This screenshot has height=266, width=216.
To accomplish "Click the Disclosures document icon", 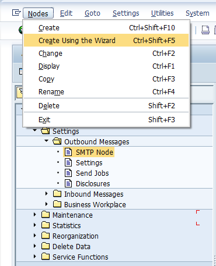I will [68, 183].
